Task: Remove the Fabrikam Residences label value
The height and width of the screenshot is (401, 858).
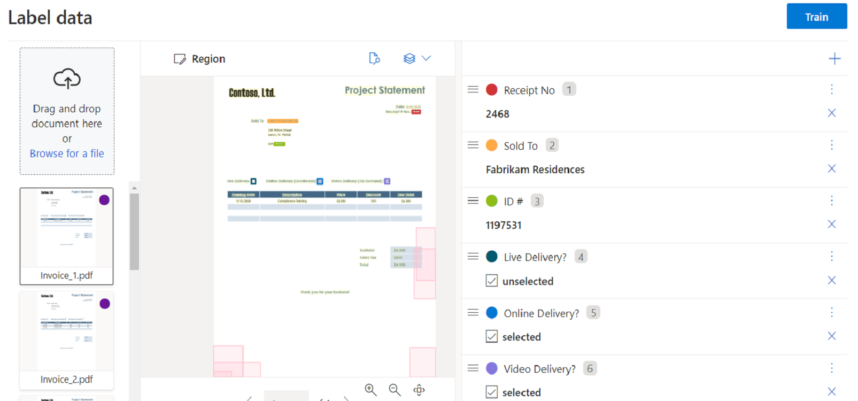Action: coord(832,168)
